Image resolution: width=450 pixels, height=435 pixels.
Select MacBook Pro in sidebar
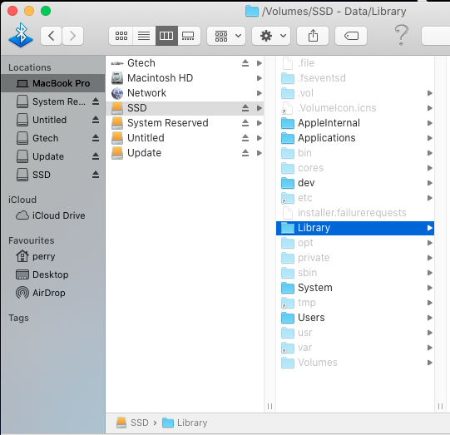(x=52, y=83)
